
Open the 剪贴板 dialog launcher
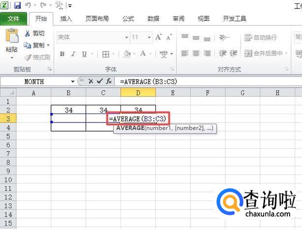pos(50,69)
